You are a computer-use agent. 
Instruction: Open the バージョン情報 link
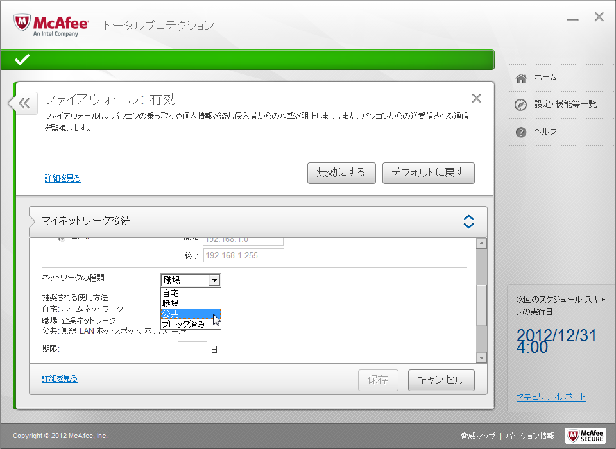click(530, 436)
